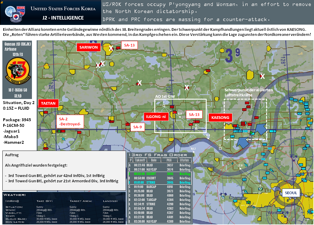Image resolution: width=314 pixels, height=225 pixels.
Task: Select the 00:22:46 DEAD 3637 row
Action: point(160,165)
